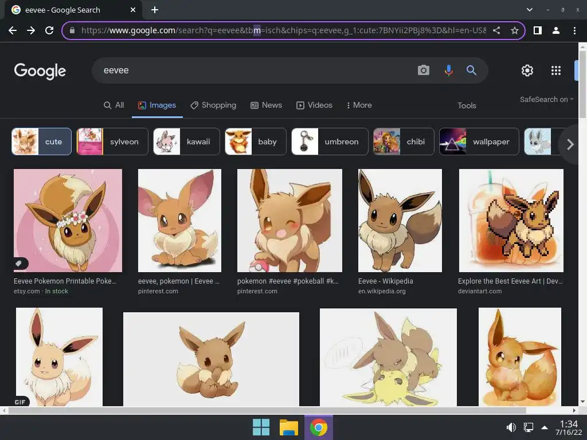The image size is (587, 440).
Task: Reload the Google search page
Action: click(x=49, y=30)
